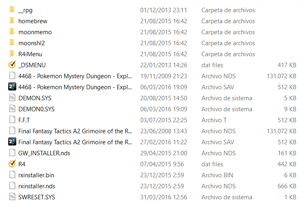Click the SWRESET.SYS gear file icon
Image resolution: width=305 pixels, height=216 pixels.
(12, 197)
